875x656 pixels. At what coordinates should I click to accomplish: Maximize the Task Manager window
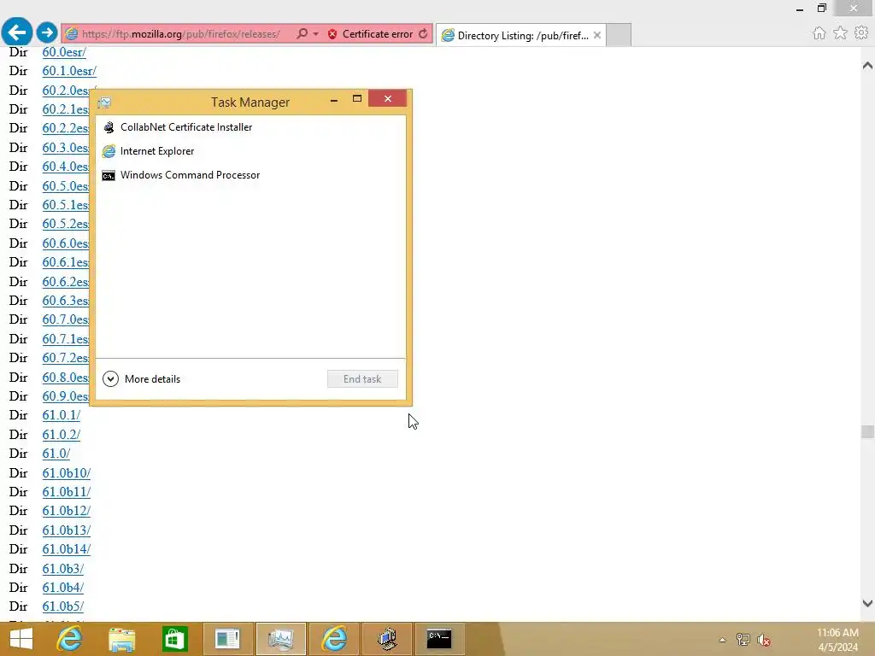(357, 99)
